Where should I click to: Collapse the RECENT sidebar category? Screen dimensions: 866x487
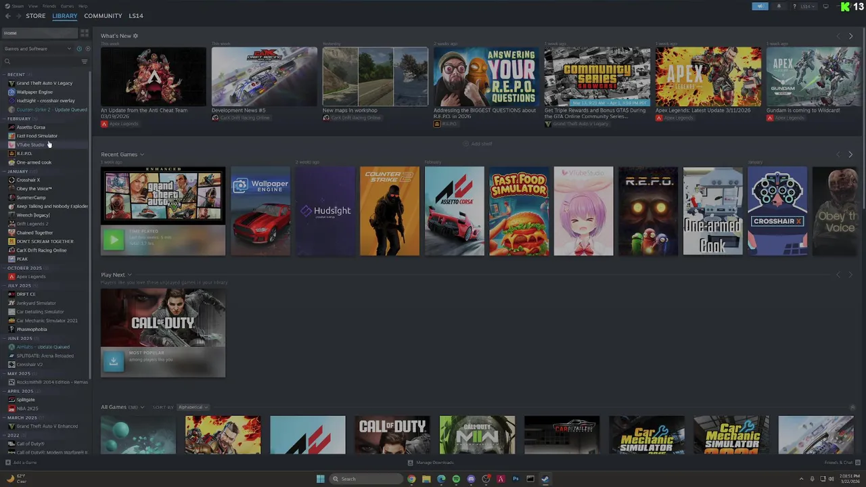point(5,74)
